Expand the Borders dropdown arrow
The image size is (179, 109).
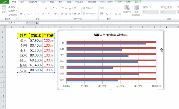point(38,14)
